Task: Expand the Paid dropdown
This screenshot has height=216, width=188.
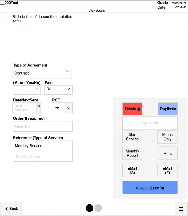Action: pyautogui.click(x=58, y=90)
